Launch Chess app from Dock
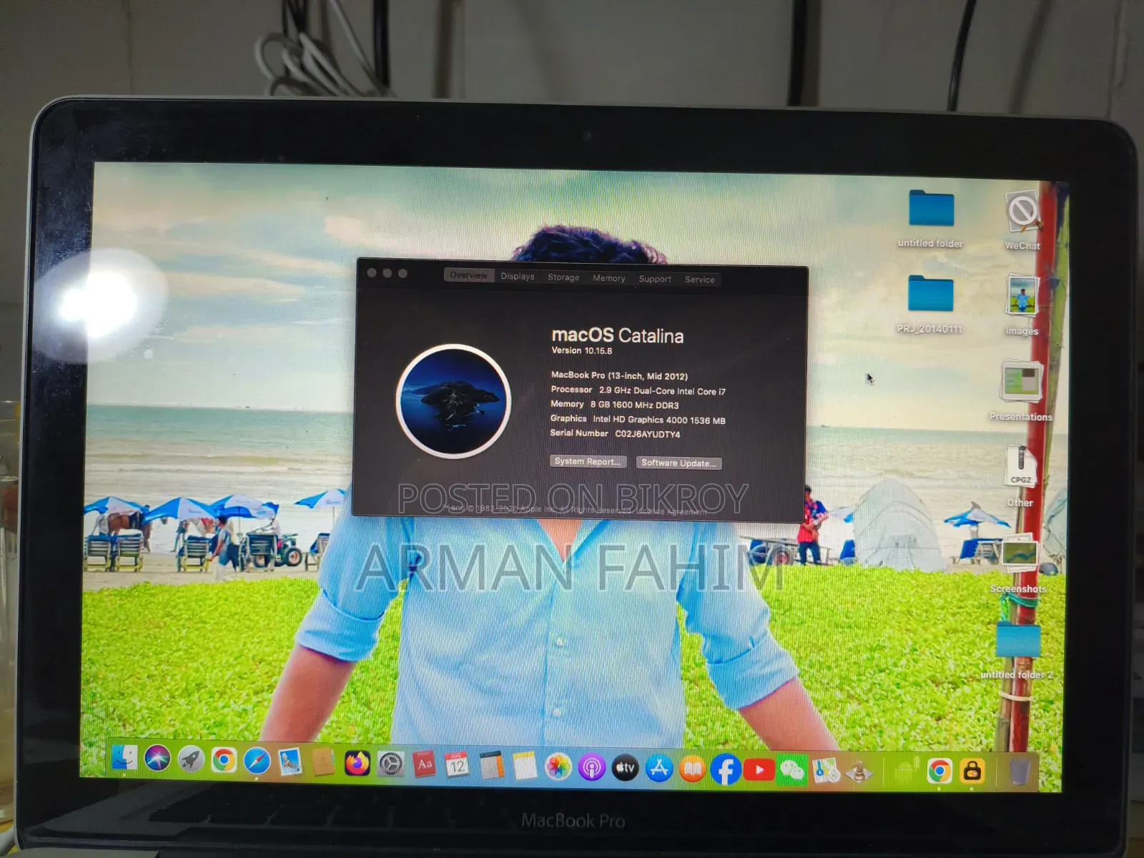The image size is (1144, 858). [x=859, y=771]
